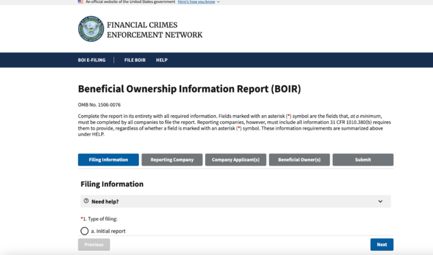Click the question mark help icon
The height and width of the screenshot is (255, 433).
86,201
